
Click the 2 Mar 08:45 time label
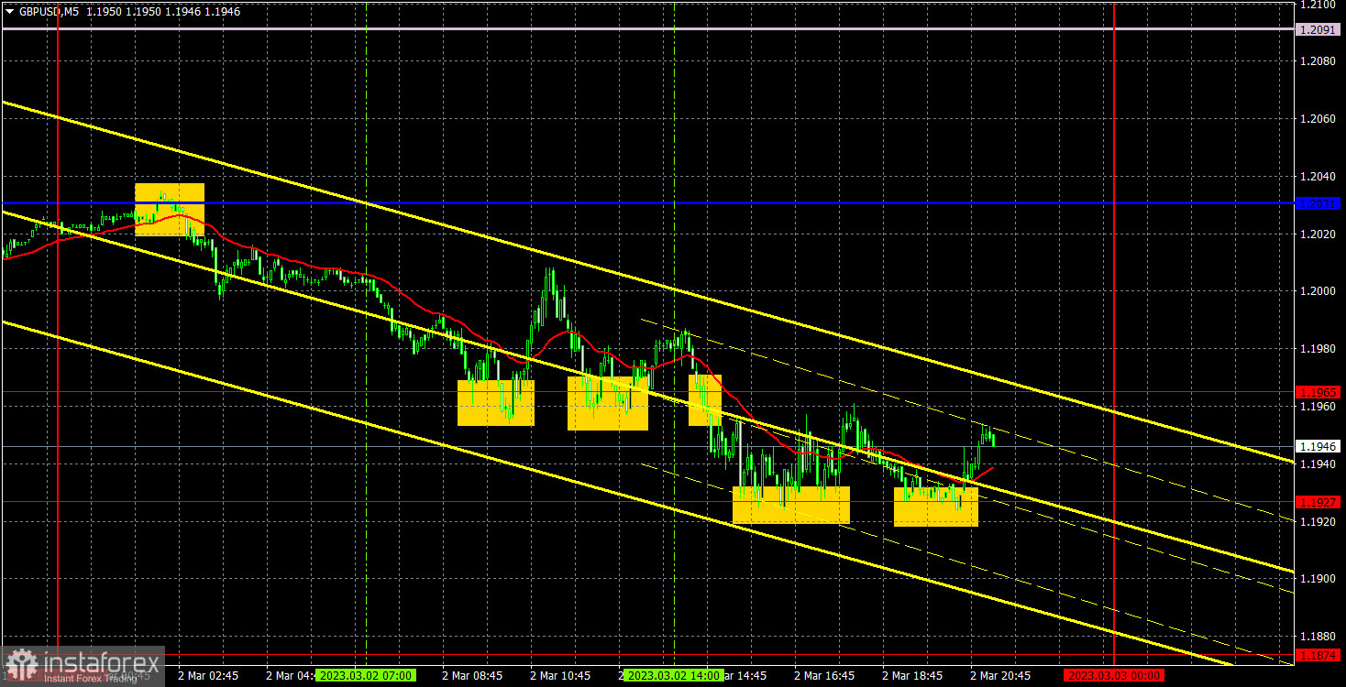point(473,676)
